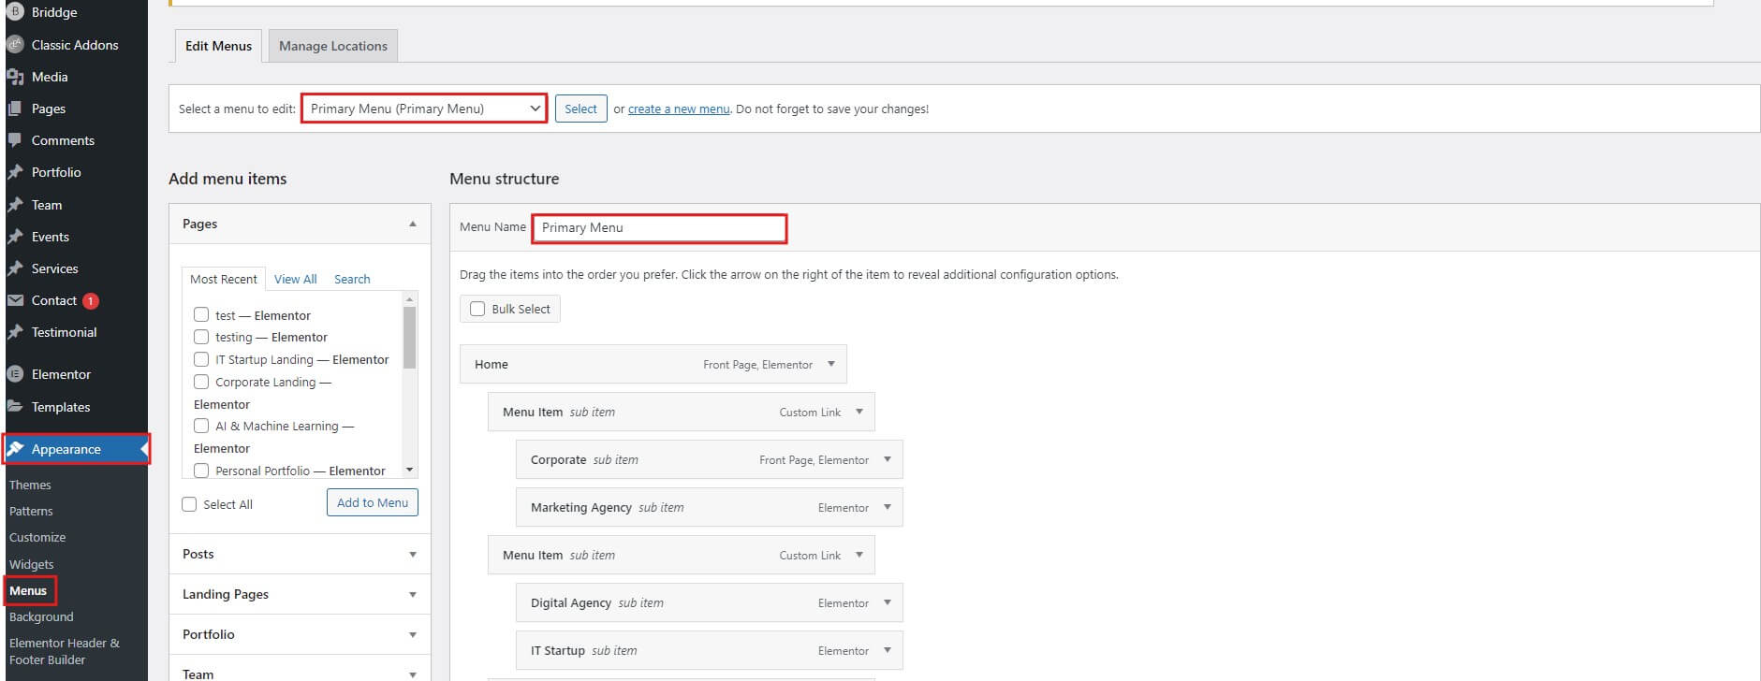Click the Portfolio pin icon
This screenshot has height=681, width=1761.
(x=15, y=172)
